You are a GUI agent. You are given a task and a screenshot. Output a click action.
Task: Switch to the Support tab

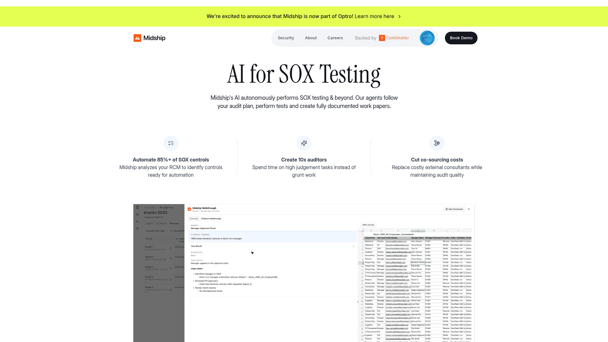(149, 224)
